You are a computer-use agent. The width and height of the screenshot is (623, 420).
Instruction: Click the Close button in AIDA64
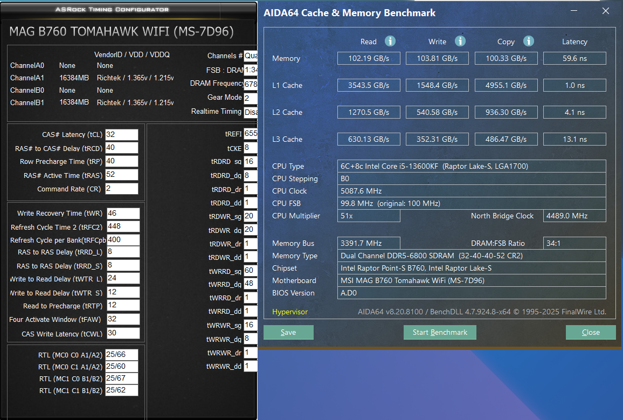[x=591, y=332]
